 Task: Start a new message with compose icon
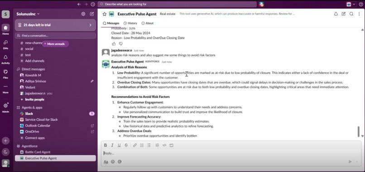[x=92, y=14]
